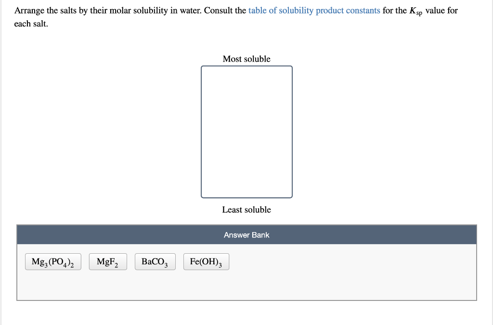The width and height of the screenshot is (493, 325).
Task: Click the Most soluble label
Action: click(x=246, y=59)
